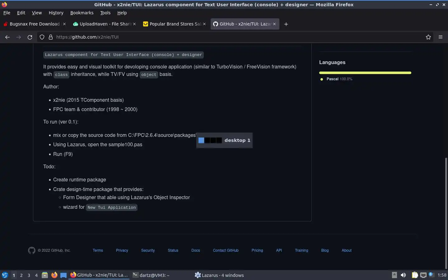Viewport: 448px width, 280px height.
Task: Open the removable media eject tray icon
Action: [x=394, y=275]
